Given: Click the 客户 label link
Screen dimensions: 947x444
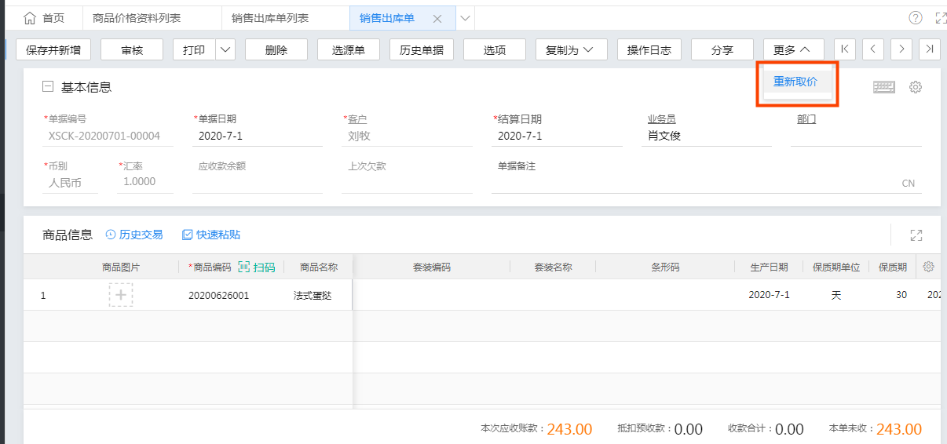Looking at the screenshot, I should (x=357, y=119).
